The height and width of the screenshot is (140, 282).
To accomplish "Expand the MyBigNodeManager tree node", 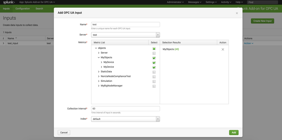I will [99, 86].
